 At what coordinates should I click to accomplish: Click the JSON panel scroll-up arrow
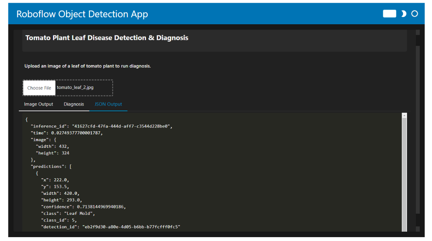pos(404,115)
